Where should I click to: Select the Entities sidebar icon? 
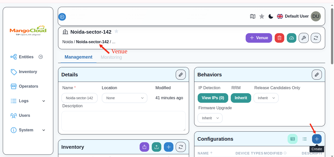(13, 57)
